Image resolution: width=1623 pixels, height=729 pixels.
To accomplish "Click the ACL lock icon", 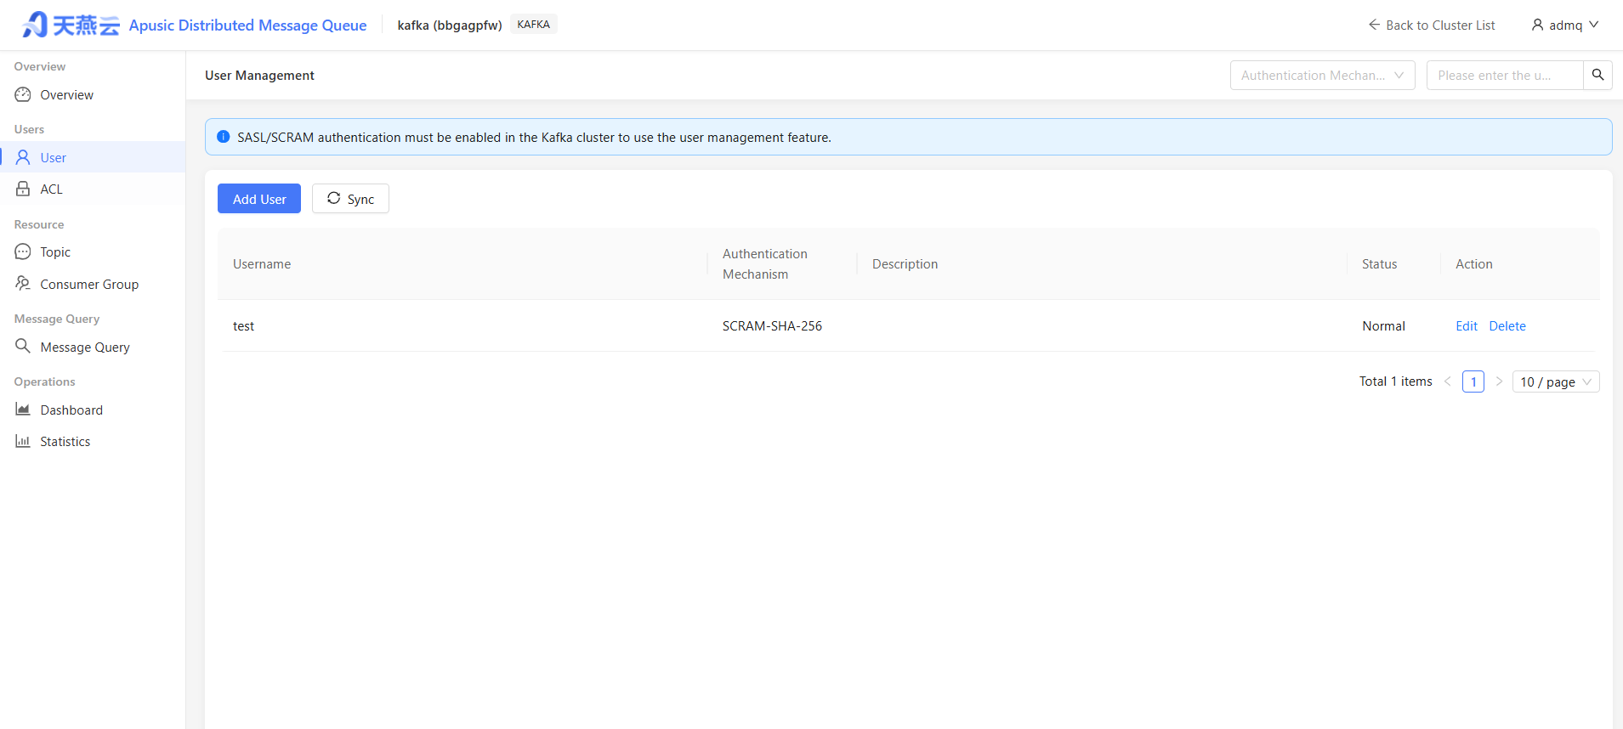I will (x=23, y=189).
